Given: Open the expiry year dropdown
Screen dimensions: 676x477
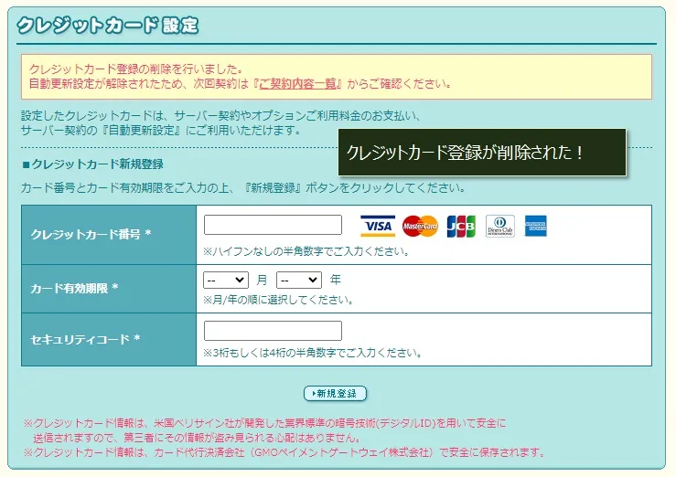Looking at the screenshot, I should coord(299,281).
